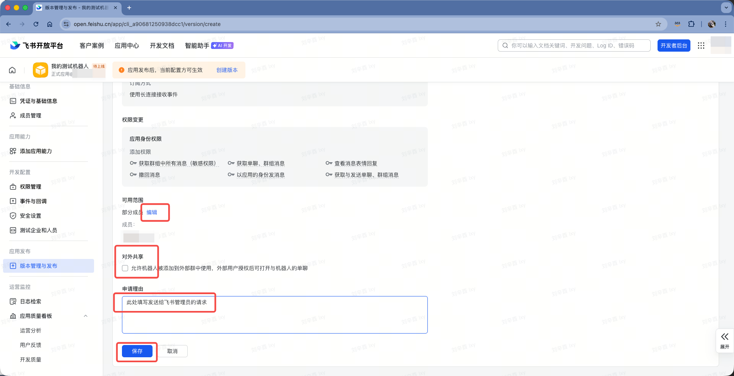Open the 开发文档 top navigation item
This screenshot has width=734, height=376.
click(x=162, y=46)
